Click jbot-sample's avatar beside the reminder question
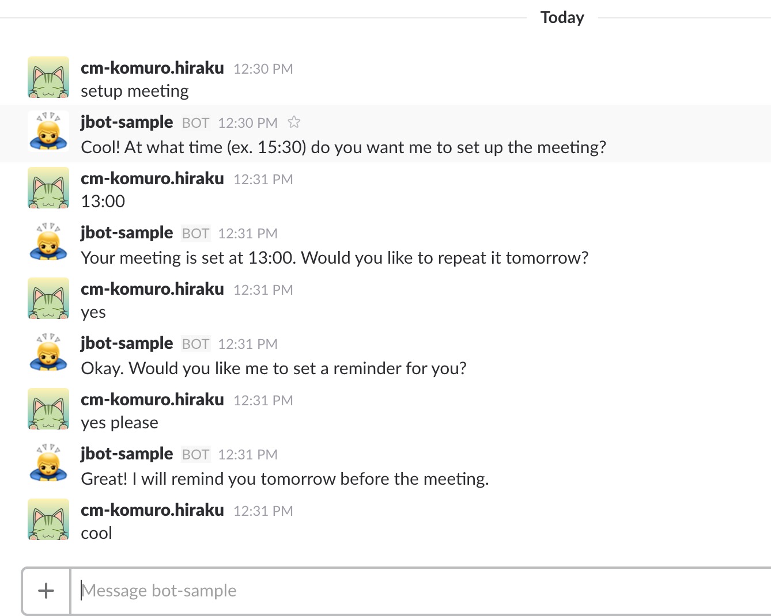 pos(48,352)
